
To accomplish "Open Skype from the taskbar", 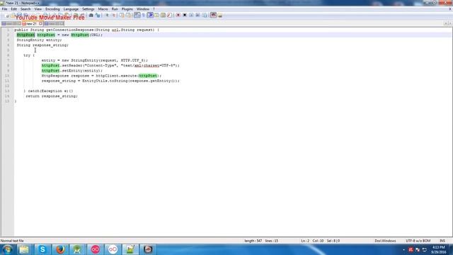I will (42, 249).
